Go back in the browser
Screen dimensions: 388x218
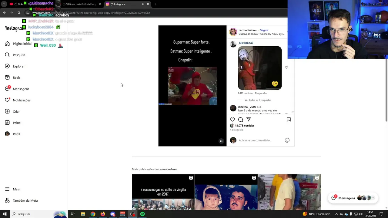click(x=4, y=13)
